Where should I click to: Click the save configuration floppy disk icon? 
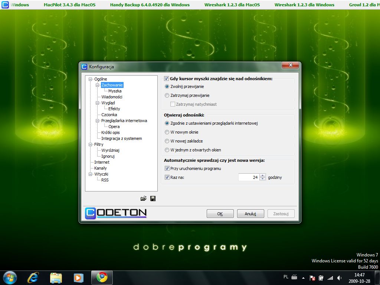(x=153, y=199)
